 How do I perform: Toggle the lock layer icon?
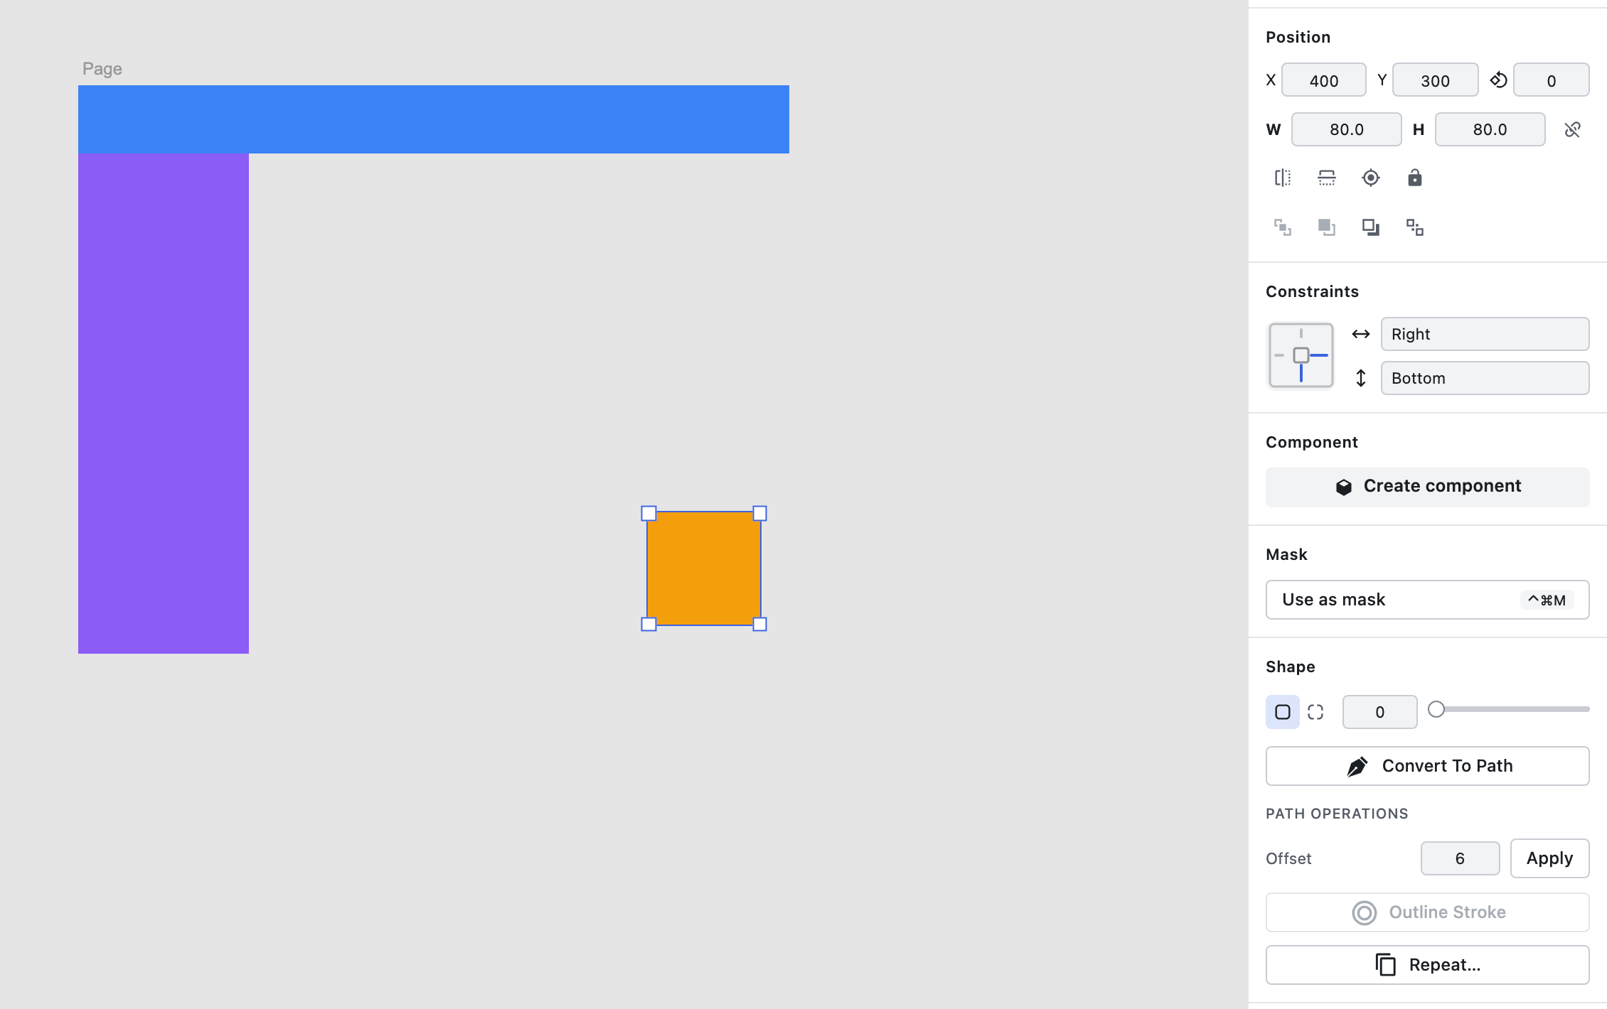click(1415, 178)
